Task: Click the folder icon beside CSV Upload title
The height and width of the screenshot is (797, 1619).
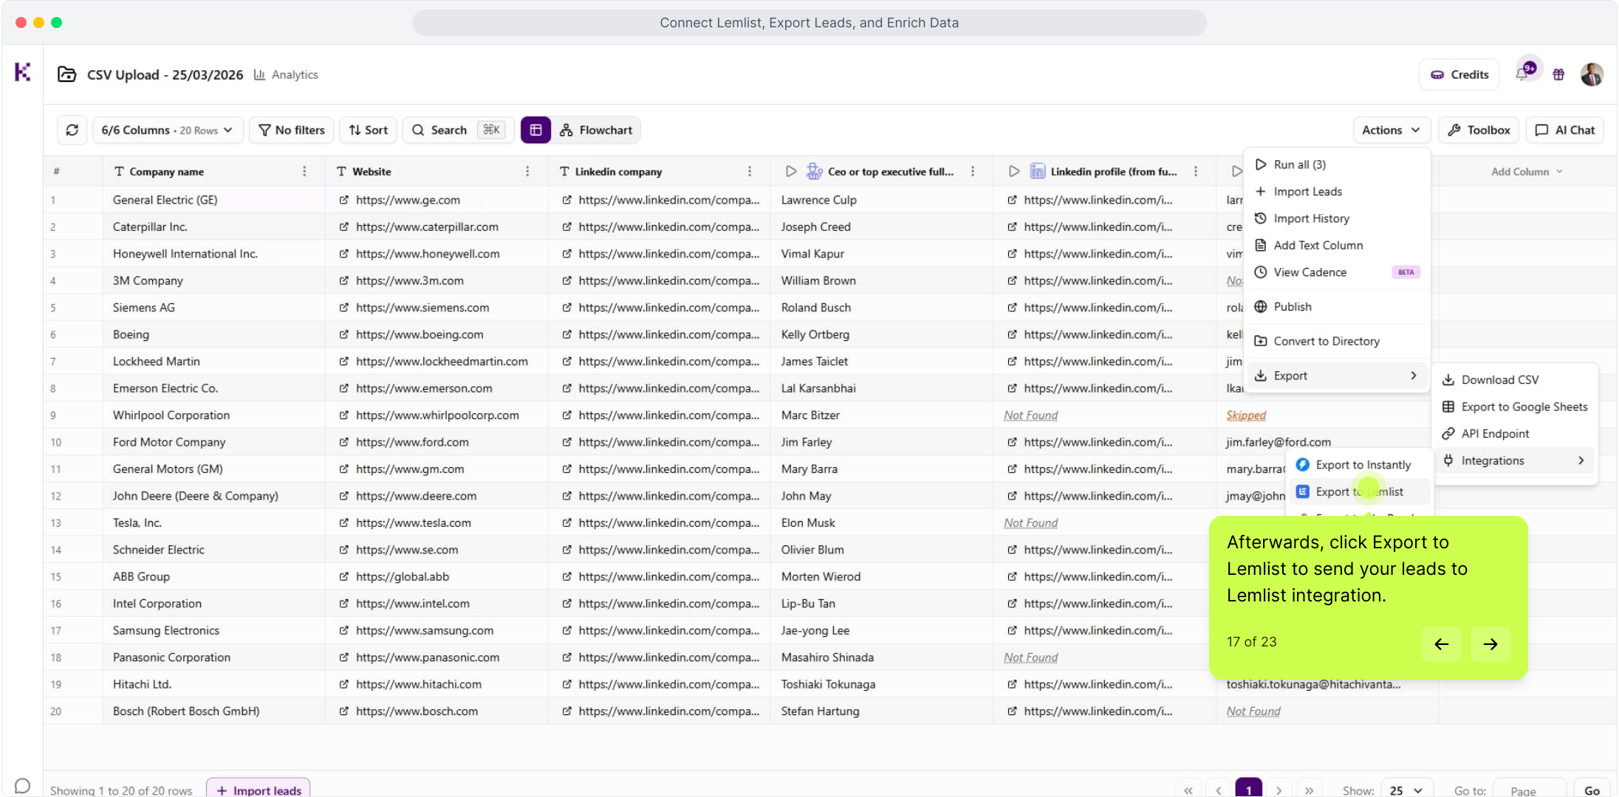Action: coord(67,75)
